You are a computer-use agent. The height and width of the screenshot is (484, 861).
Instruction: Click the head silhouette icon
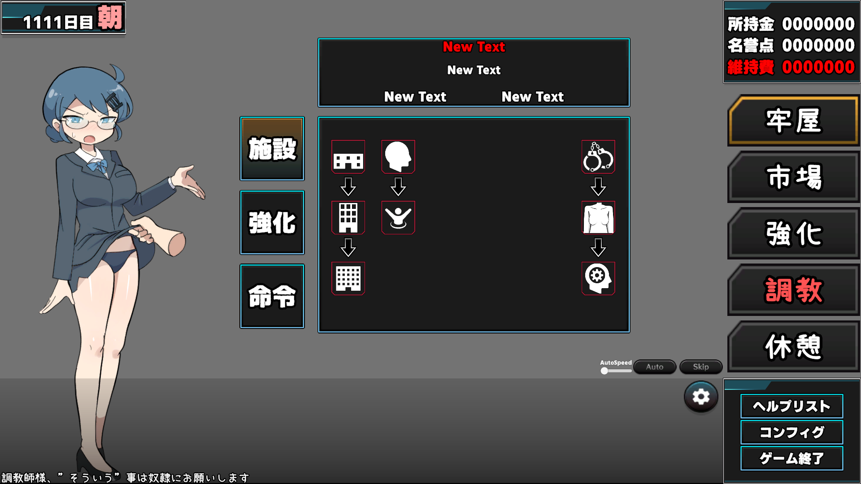pos(398,157)
